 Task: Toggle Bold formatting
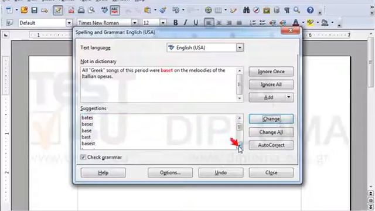coord(176,23)
